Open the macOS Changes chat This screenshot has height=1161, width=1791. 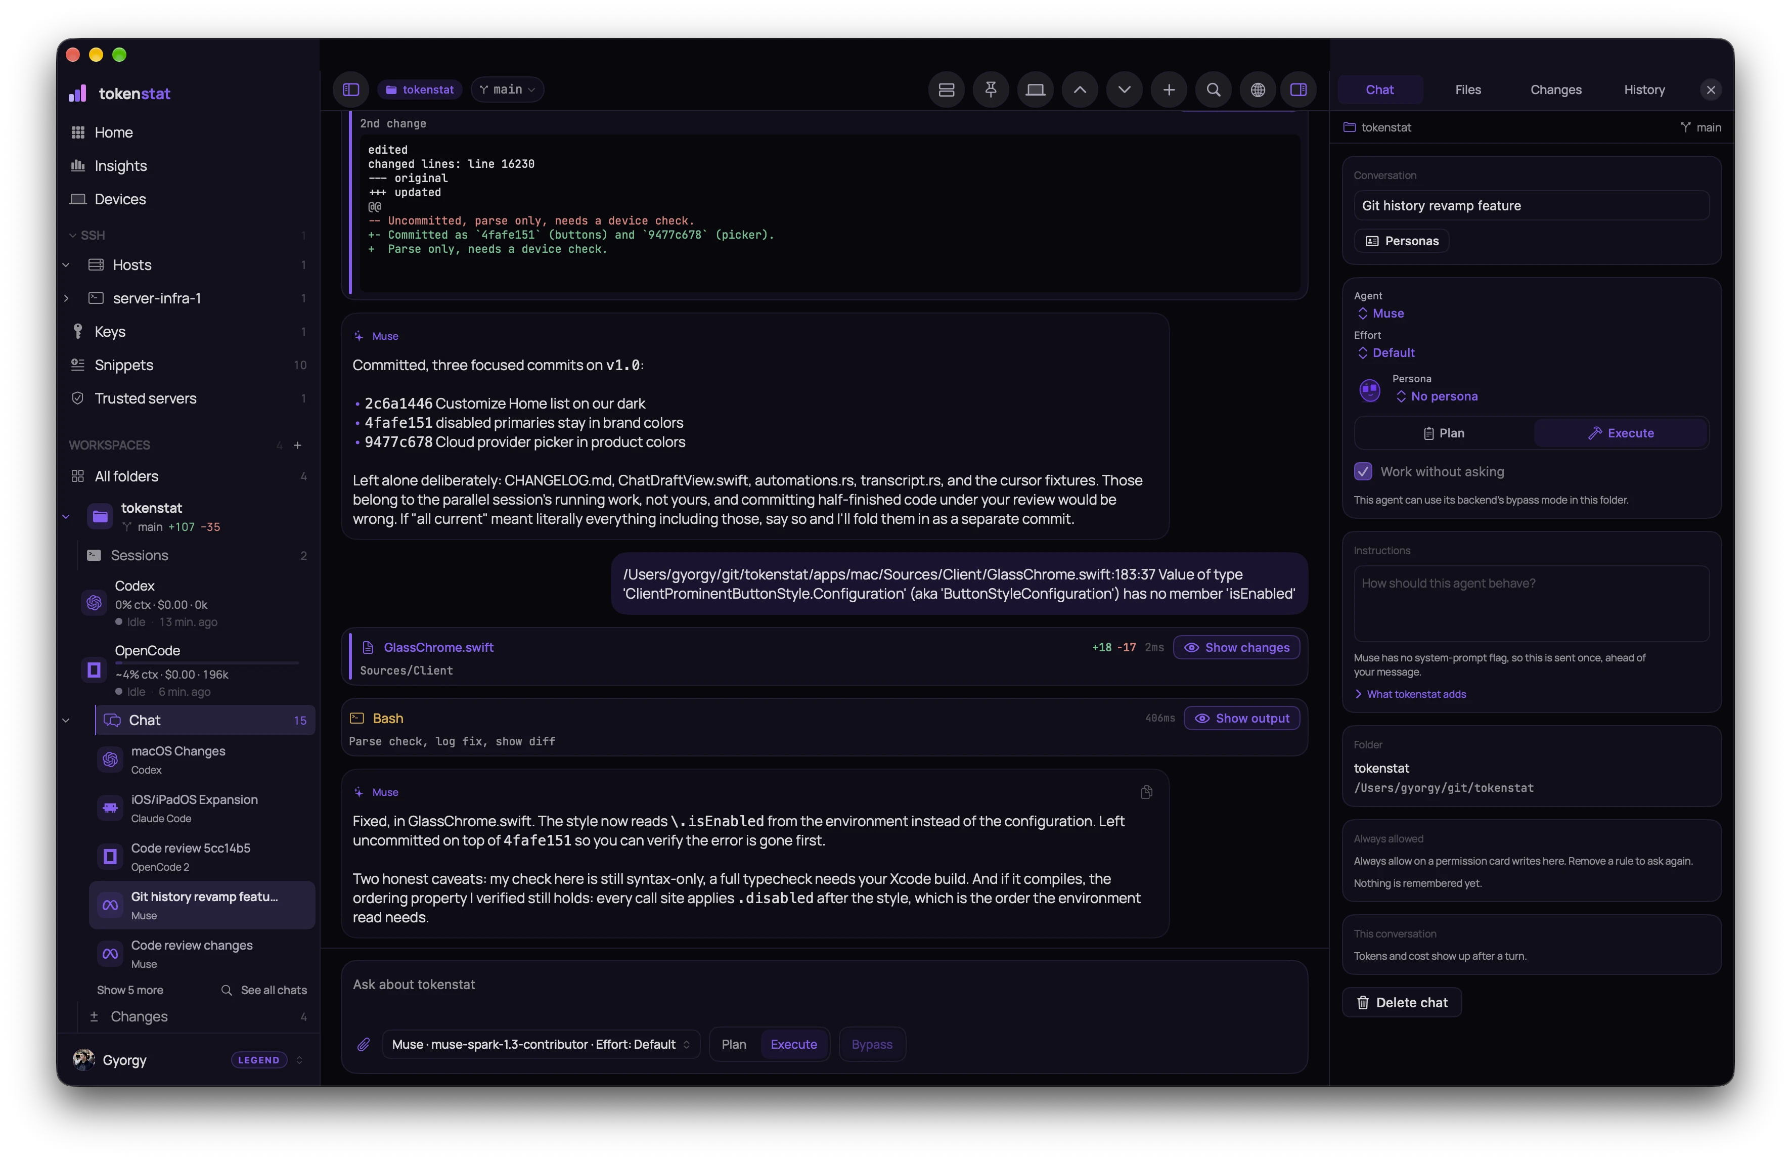point(202,760)
